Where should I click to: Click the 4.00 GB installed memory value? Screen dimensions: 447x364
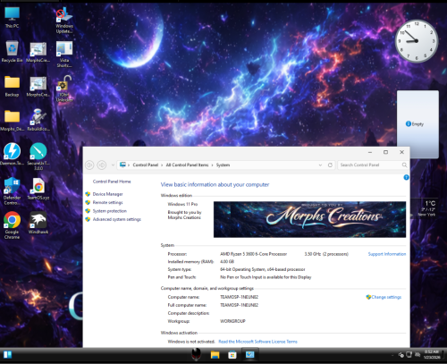point(227,262)
